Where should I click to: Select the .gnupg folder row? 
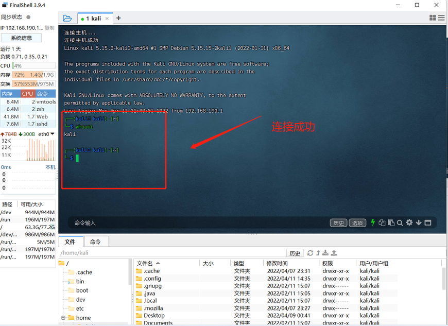pyautogui.click(x=266, y=286)
